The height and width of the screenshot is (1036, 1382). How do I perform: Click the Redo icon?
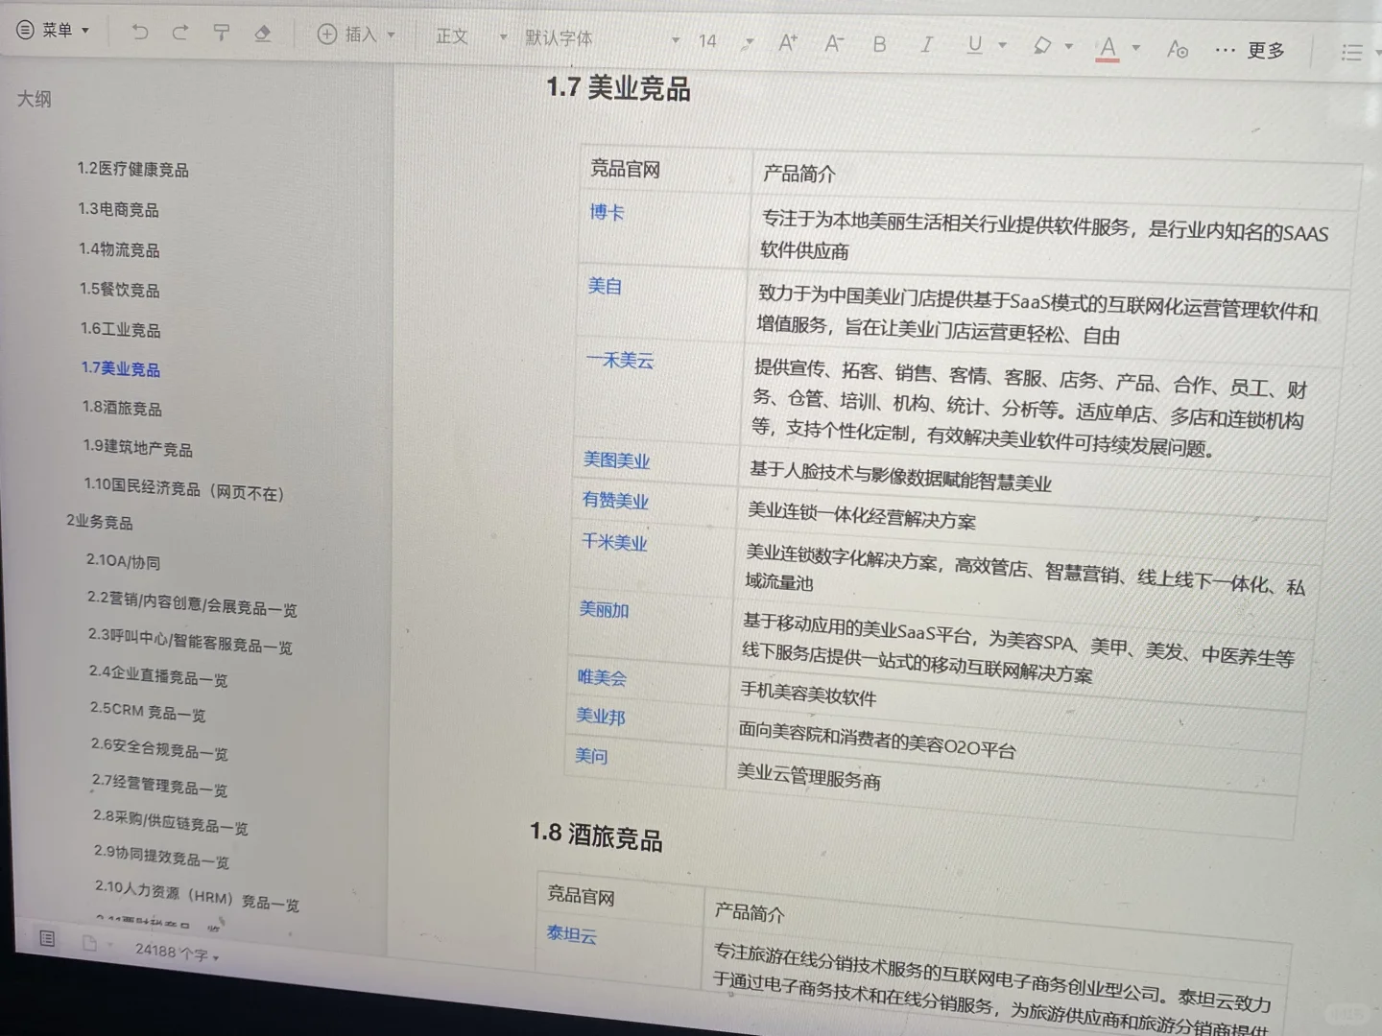(x=180, y=32)
